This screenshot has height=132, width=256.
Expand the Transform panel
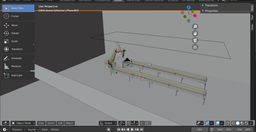pos(211,5)
